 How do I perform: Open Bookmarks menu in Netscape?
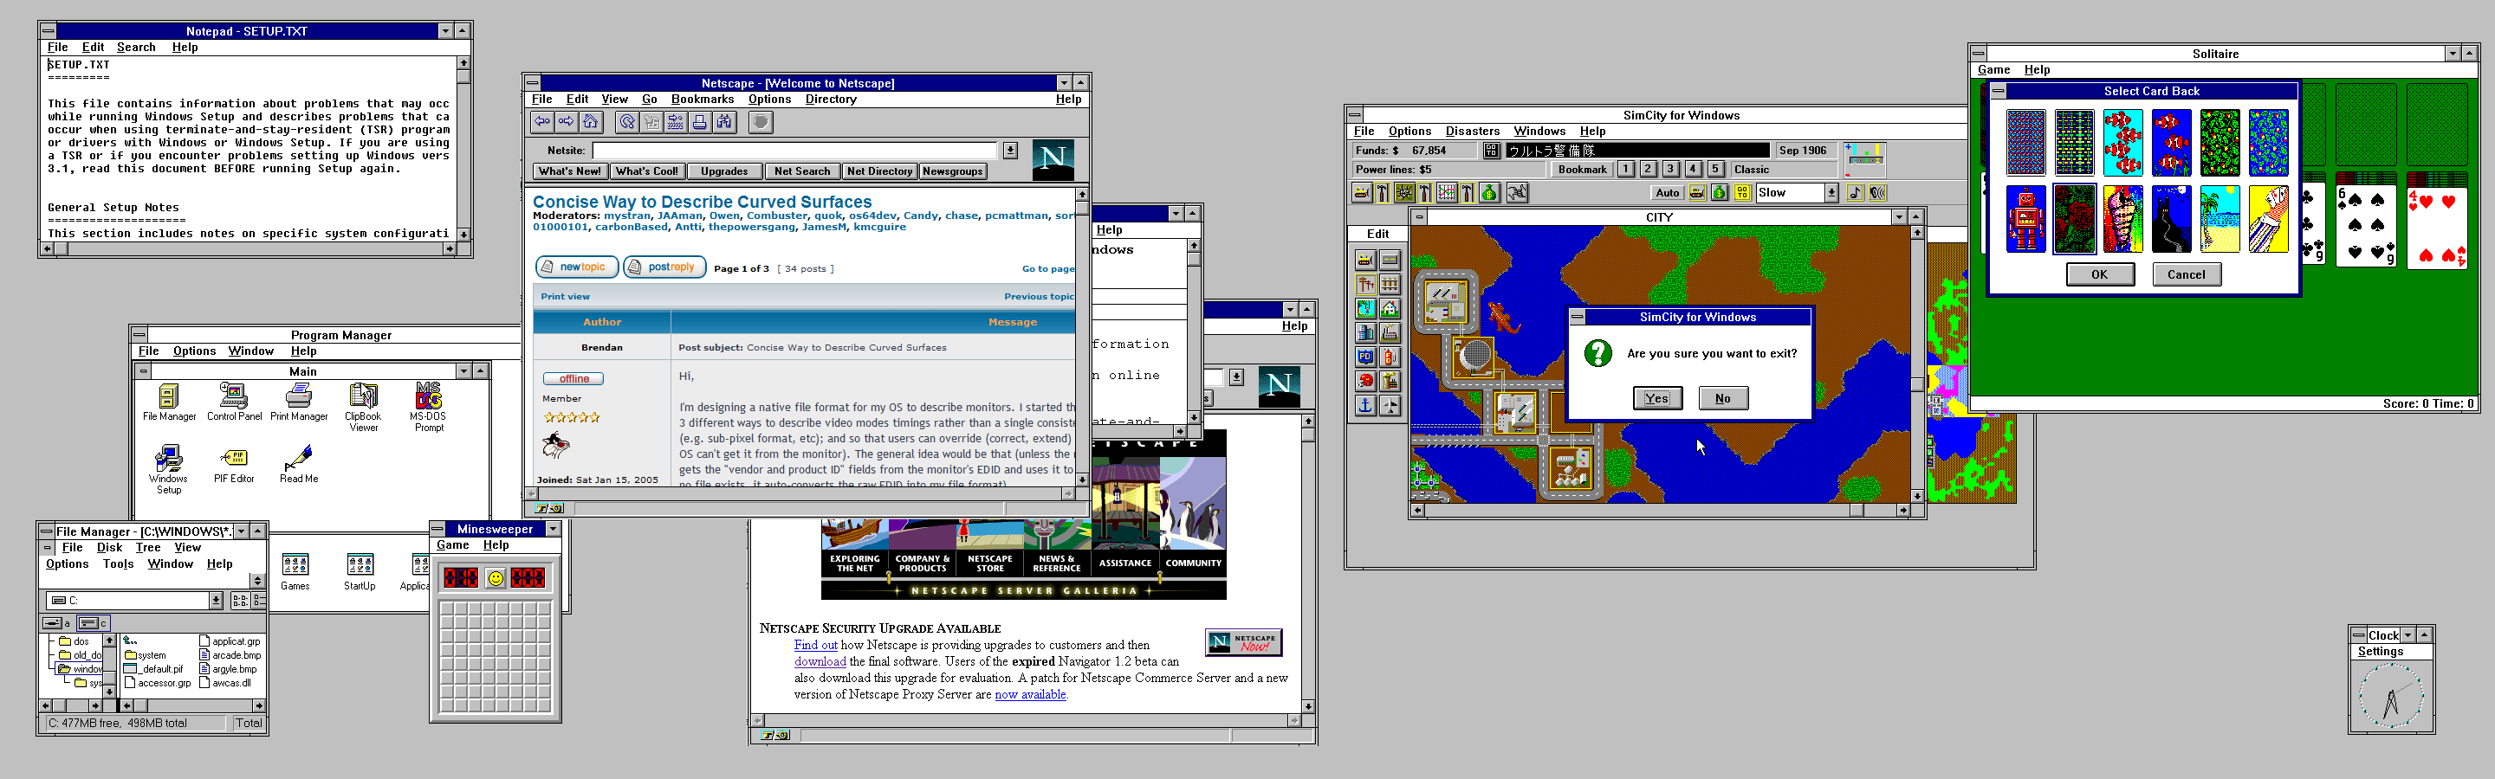tap(703, 99)
